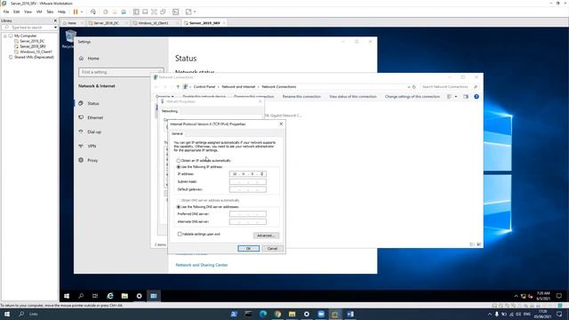Open the File menu in VMware
Screen dimensions: 569x320
(6, 12)
